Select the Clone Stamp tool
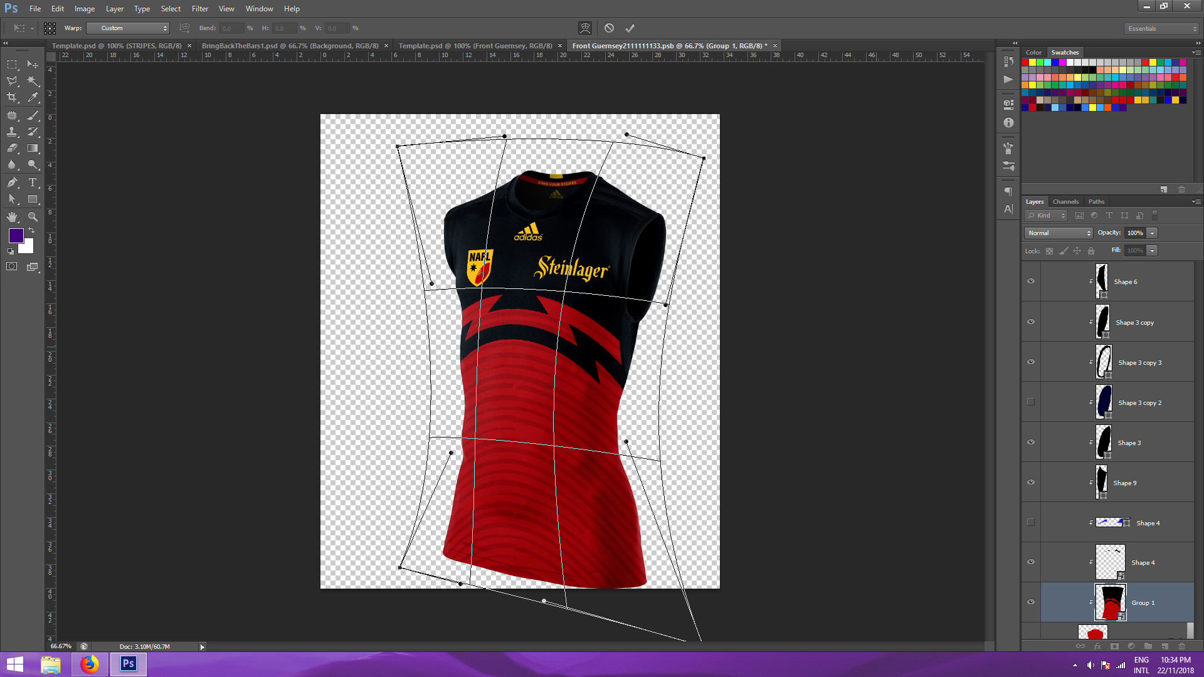 pyautogui.click(x=12, y=132)
